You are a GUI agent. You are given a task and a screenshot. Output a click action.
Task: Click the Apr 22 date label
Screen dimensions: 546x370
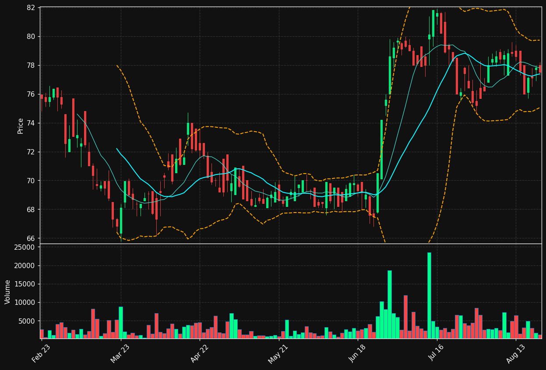199,354
